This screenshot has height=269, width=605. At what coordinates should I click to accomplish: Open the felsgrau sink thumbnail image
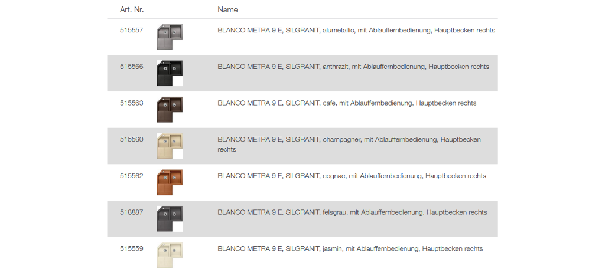[x=170, y=219]
